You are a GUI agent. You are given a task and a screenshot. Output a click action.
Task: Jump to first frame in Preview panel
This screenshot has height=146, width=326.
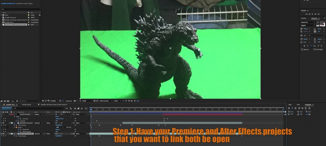306,14
